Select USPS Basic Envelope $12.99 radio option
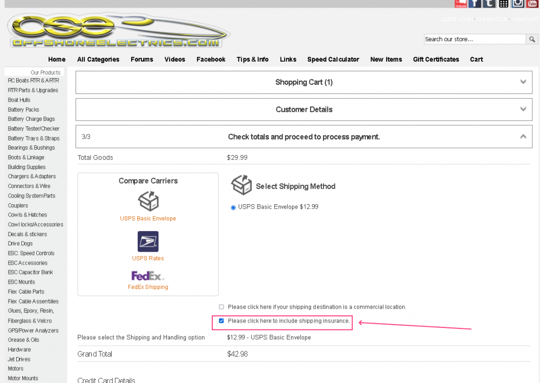 [x=233, y=207]
